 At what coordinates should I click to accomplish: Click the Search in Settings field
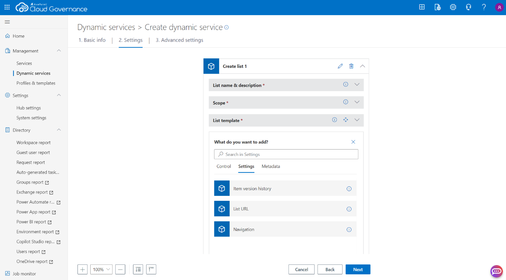click(286, 154)
